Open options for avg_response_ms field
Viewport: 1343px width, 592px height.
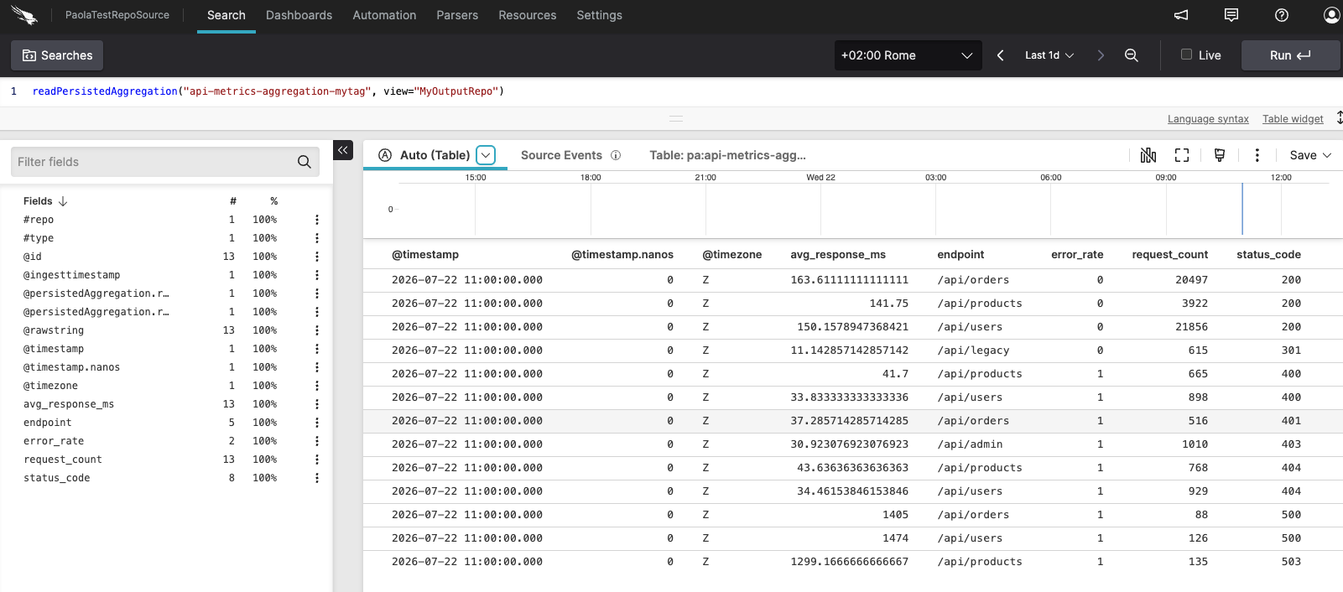(317, 404)
